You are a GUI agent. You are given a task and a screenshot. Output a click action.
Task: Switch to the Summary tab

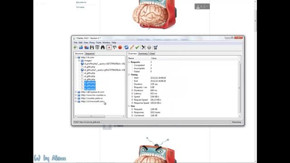tap(143, 53)
